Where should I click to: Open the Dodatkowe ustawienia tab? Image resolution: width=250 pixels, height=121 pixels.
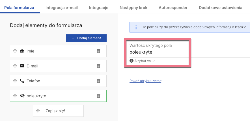(220, 8)
